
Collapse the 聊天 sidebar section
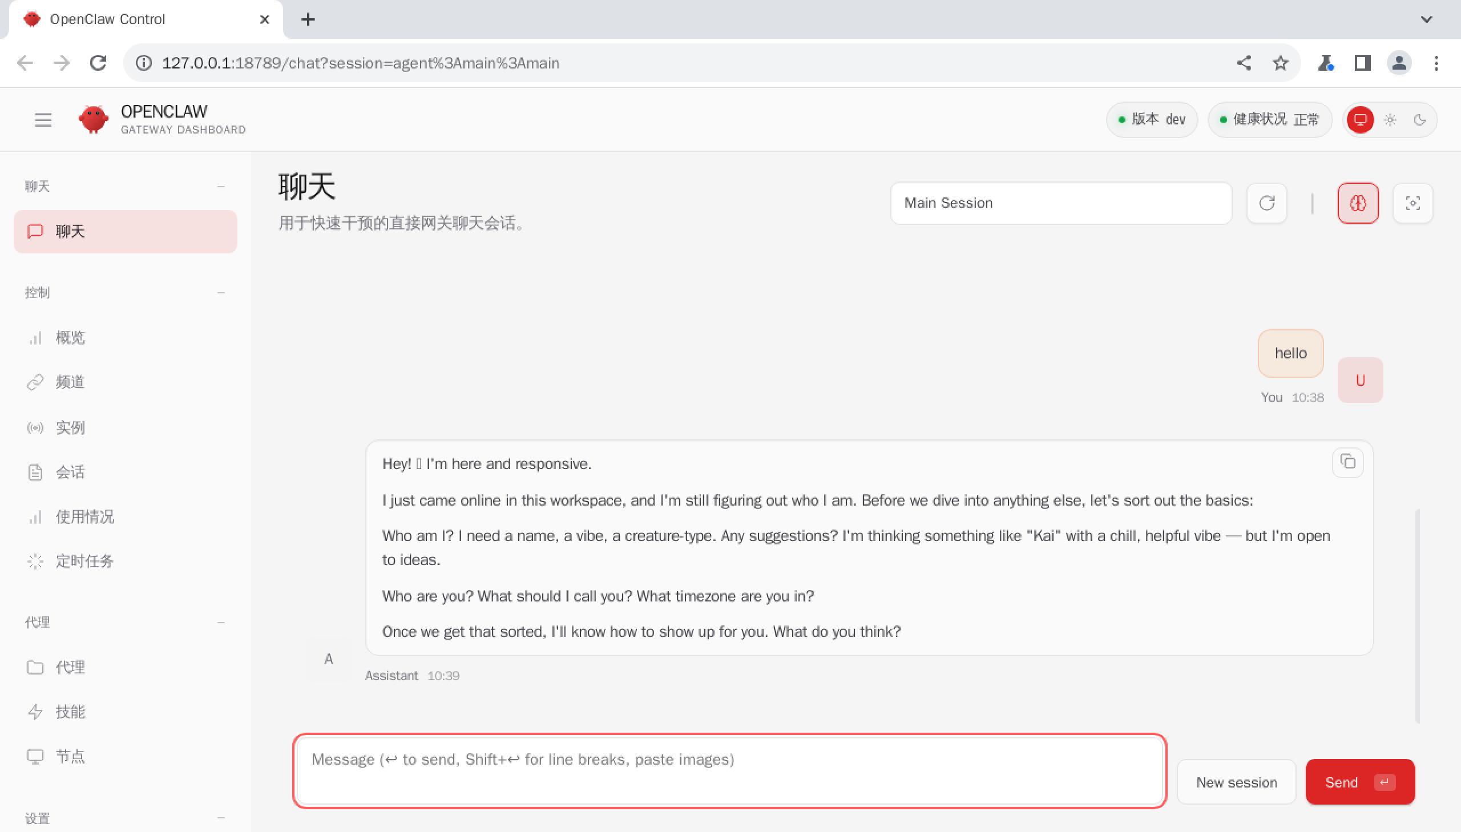click(x=221, y=186)
